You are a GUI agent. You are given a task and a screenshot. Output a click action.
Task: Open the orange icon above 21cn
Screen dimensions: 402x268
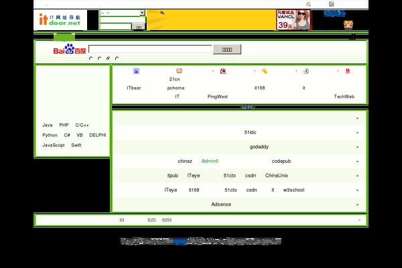[x=179, y=71]
